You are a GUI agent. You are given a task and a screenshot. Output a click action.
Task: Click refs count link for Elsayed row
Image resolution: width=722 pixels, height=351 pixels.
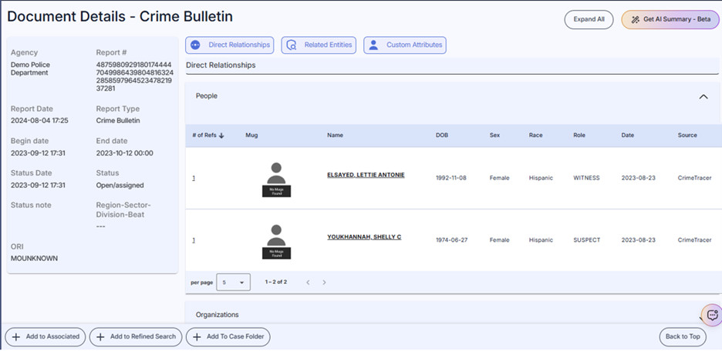pos(194,178)
